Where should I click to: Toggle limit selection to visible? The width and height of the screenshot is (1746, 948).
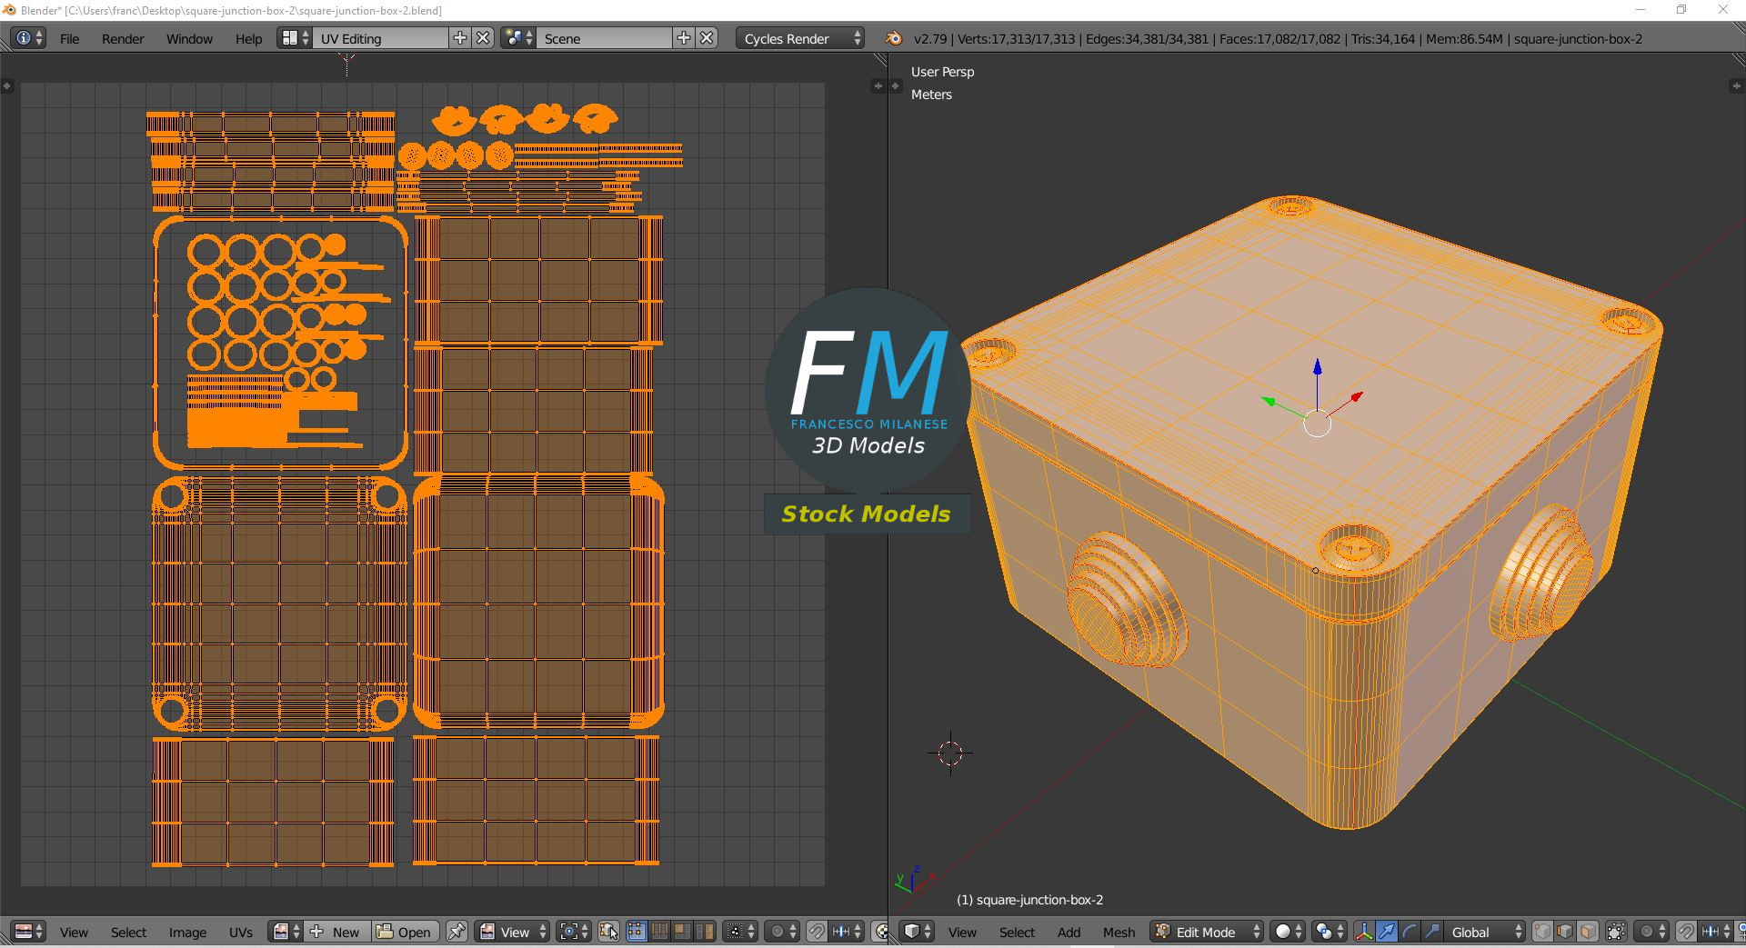click(x=1616, y=932)
